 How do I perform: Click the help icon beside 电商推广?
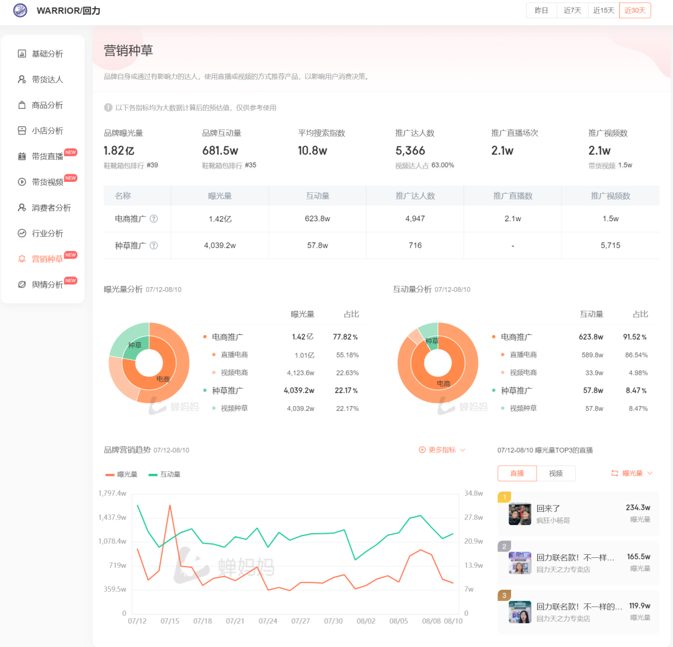tap(153, 219)
